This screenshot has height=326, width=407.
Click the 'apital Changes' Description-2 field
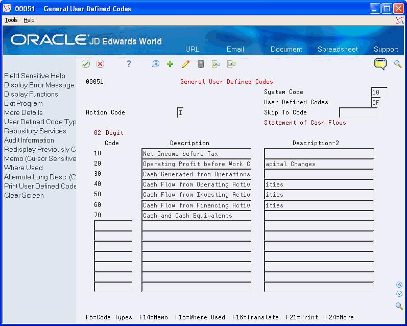(319, 164)
